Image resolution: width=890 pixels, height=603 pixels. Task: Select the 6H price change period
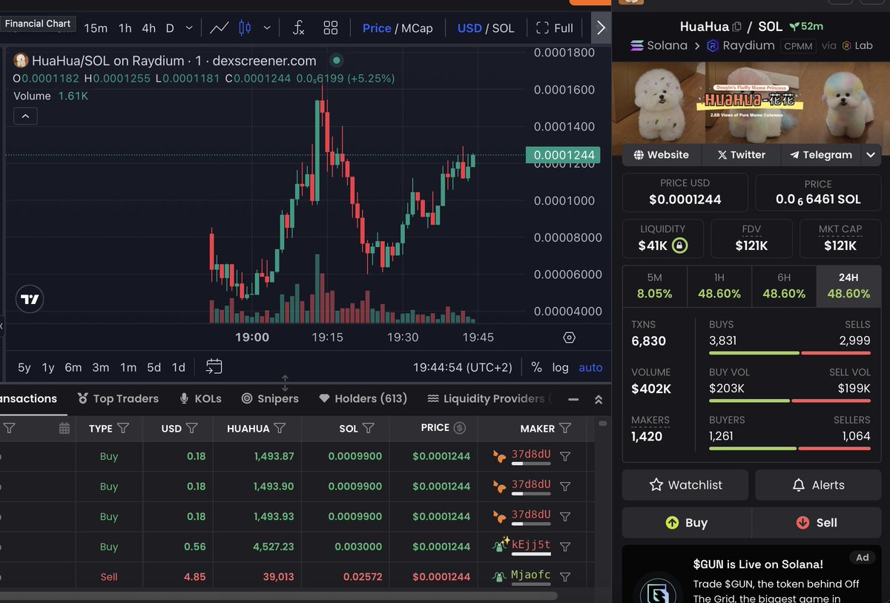(x=784, y=286)
